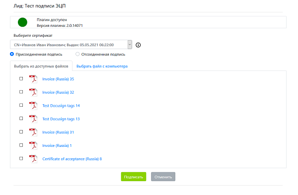Screen dimensions: 298x195
Task: Choose the Отсоединенная подпись radio option
Action: (x=77, y=54)
